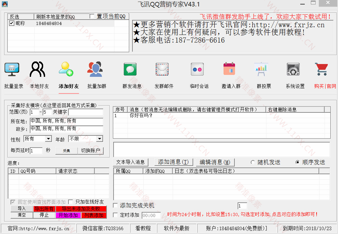Image resolution: width=338 pixels, height=234 pixels.
Task: Click the 请求状态 column header
Action: click(x=75, y=171)
